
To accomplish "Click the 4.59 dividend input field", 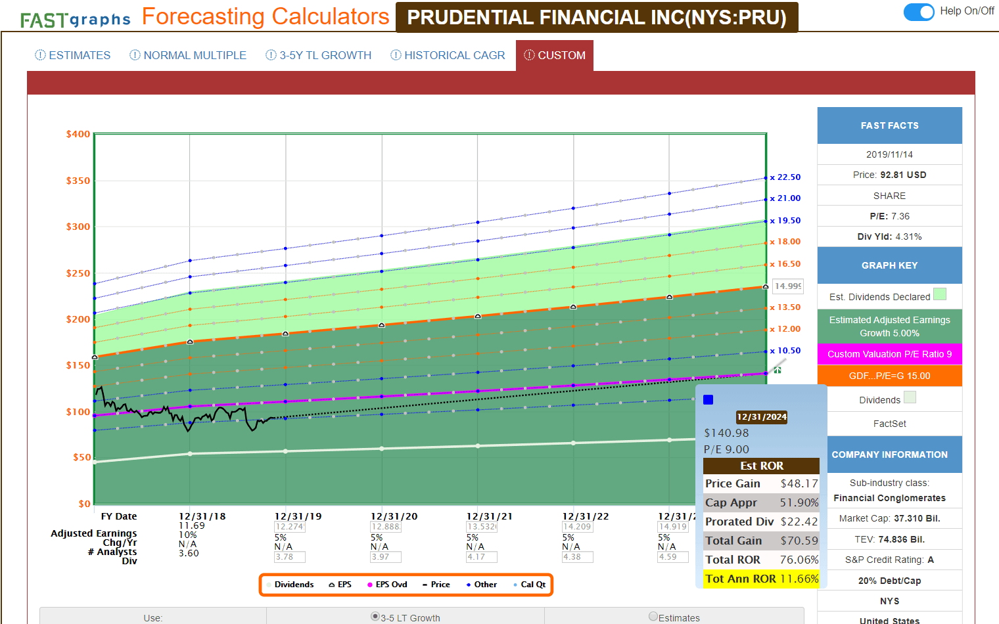I will pos(674,557).
